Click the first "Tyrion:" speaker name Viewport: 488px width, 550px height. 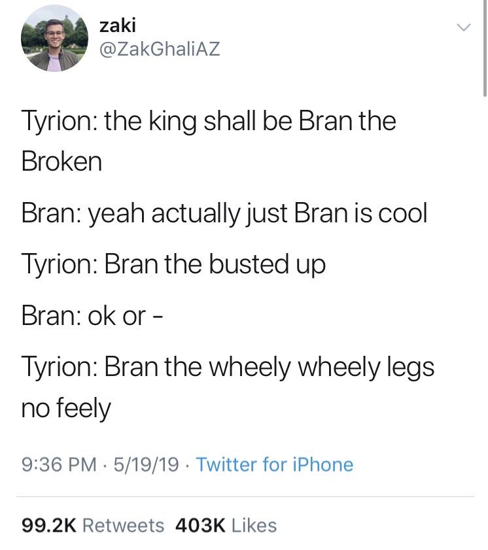tap(58, 122)
